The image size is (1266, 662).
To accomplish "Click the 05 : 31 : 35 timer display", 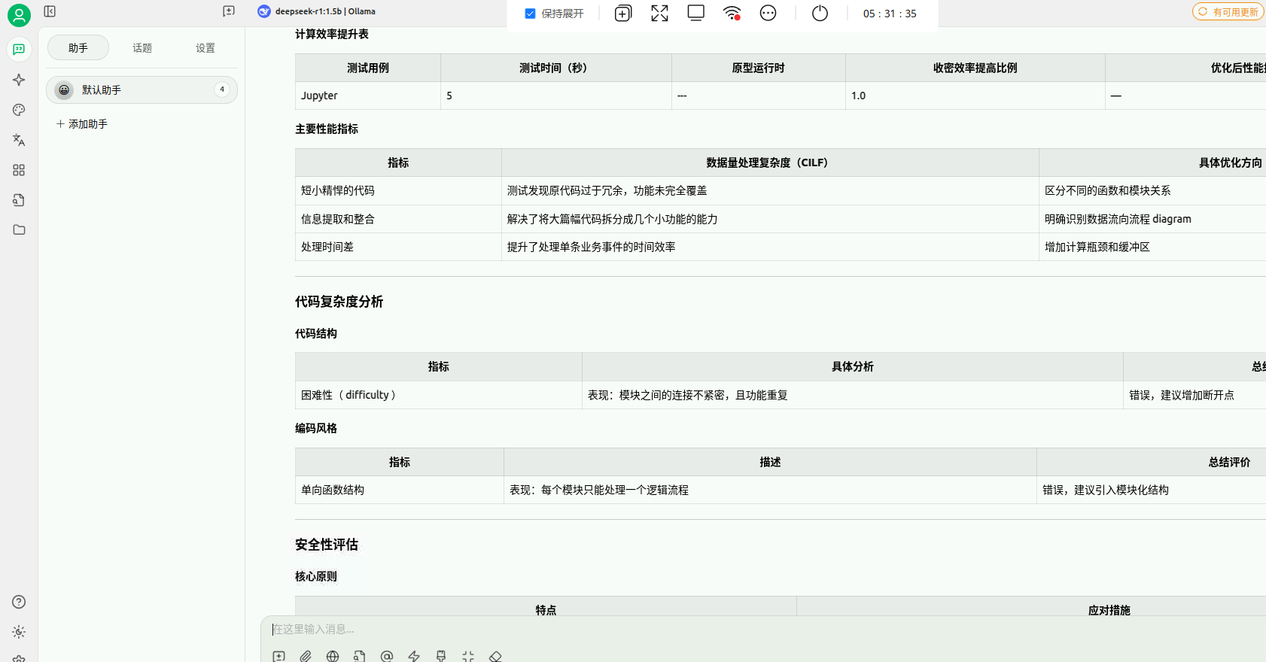I will [x=890, y=14].
